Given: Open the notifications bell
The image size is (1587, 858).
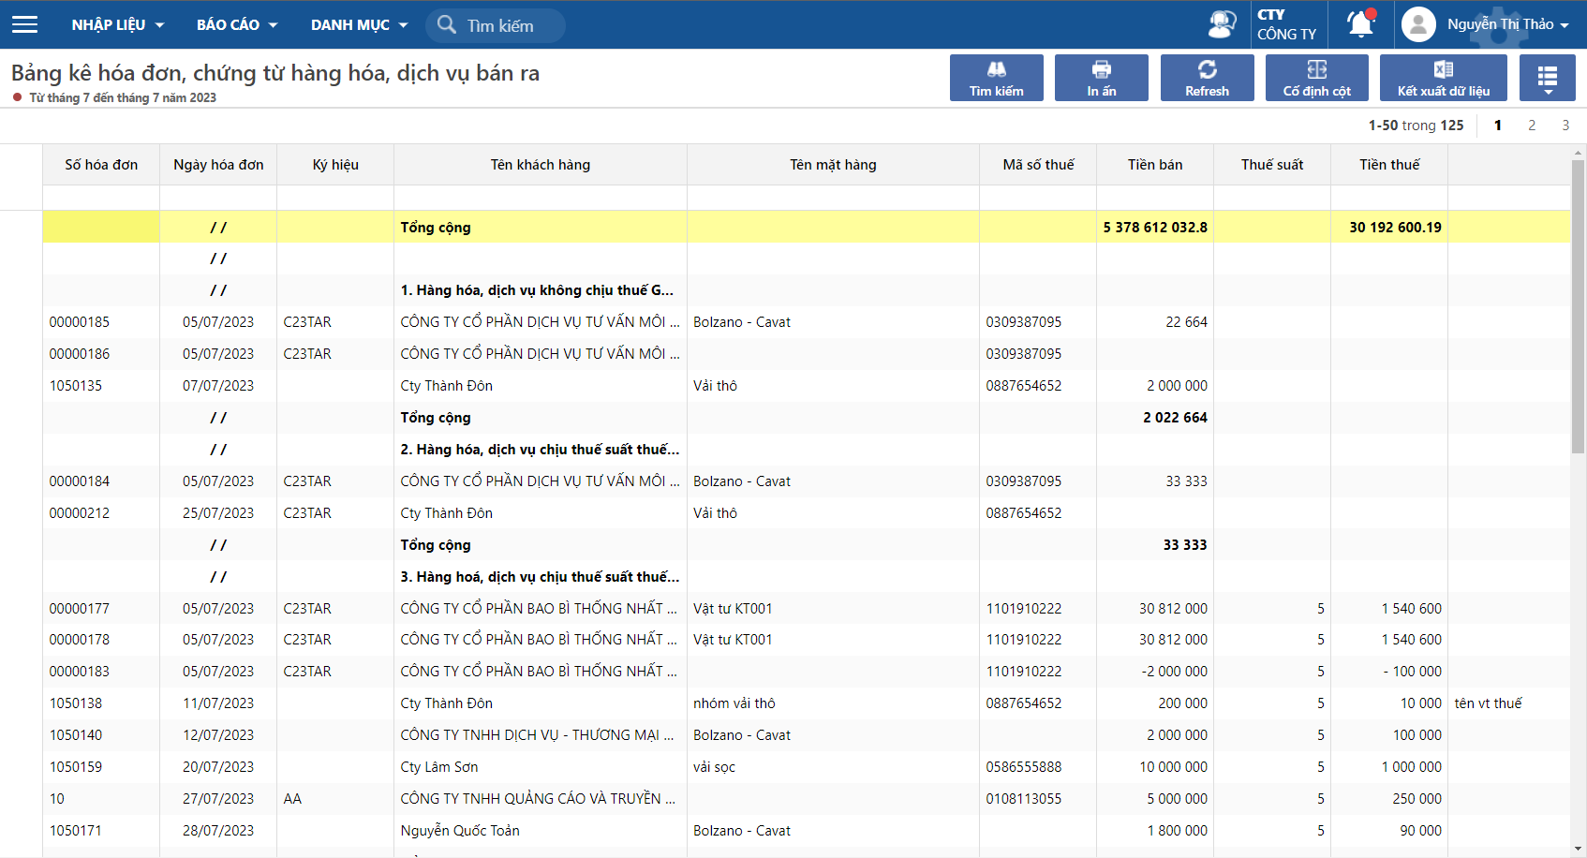Looking at the screenshot, I should click(1360, 24).
